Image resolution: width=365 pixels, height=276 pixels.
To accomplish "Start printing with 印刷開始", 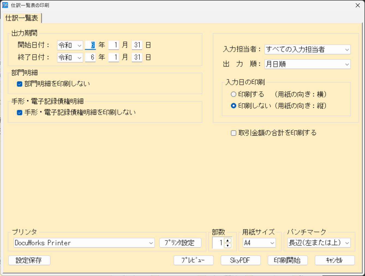I will coord(288,260).
